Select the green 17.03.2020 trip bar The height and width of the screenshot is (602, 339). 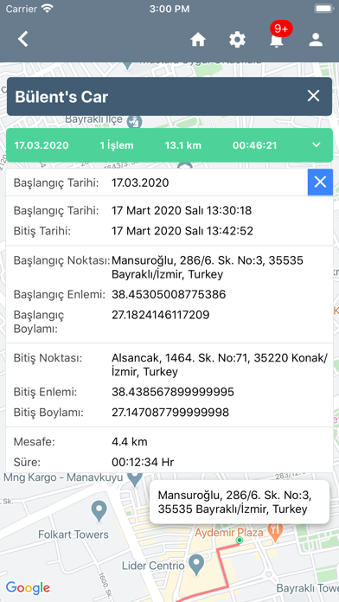click(x=169, y=145)
